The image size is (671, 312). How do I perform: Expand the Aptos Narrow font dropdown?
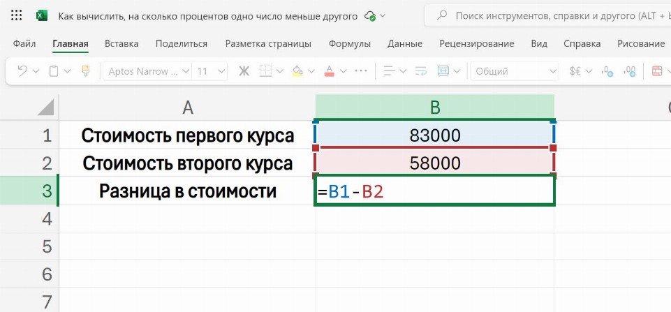[x=185, y=71]
